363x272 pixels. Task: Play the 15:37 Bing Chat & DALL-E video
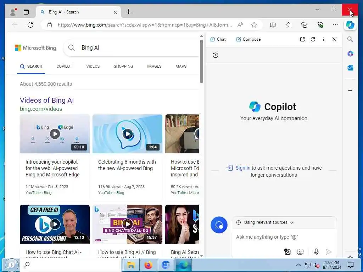coord(127,224)
